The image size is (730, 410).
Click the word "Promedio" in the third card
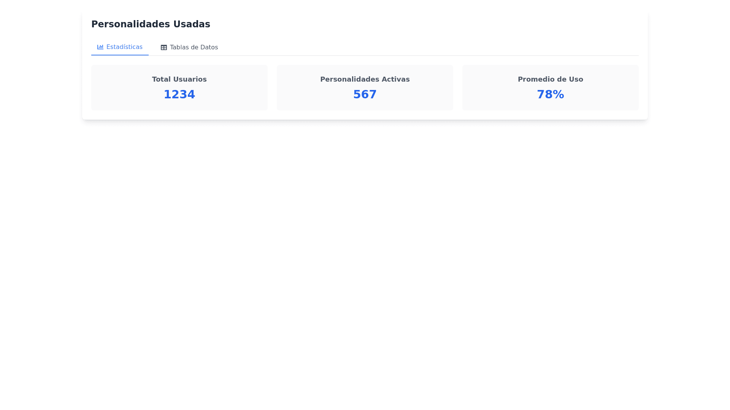pyautogui.click(x=534, y=79)
